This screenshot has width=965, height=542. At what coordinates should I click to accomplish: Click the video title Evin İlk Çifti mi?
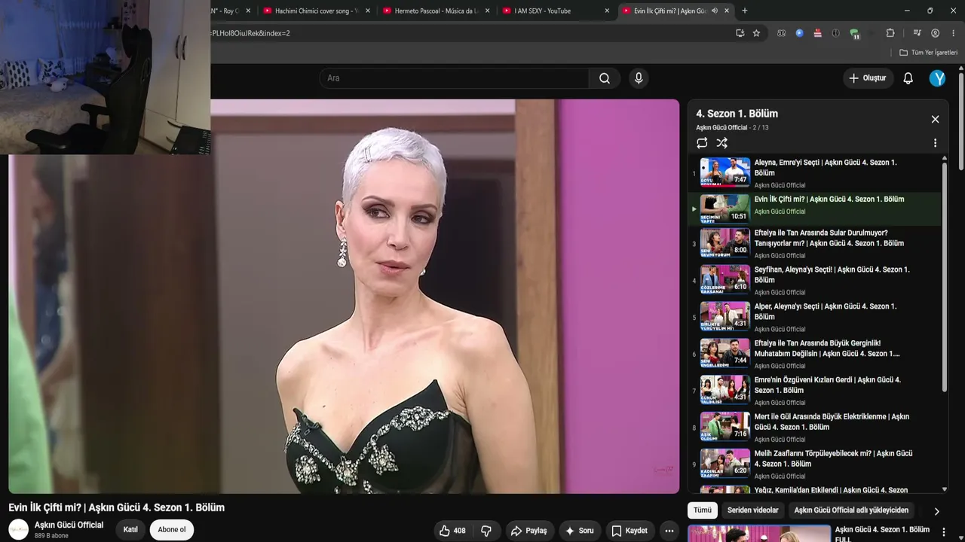coord(116,507)
